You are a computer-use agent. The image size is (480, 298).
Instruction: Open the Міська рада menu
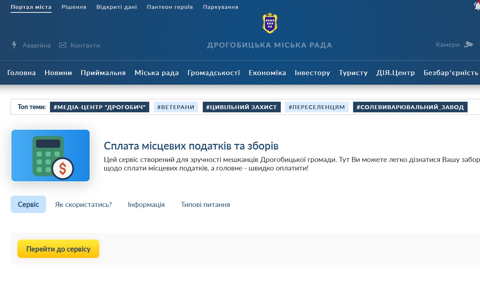(156, 73)
